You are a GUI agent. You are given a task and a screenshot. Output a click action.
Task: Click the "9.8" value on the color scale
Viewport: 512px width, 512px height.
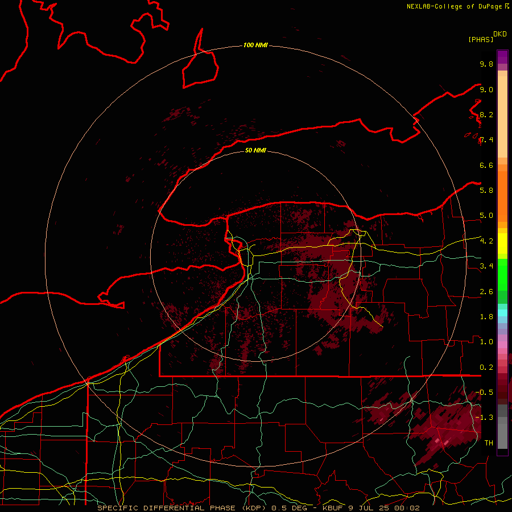[x=486, y=64]
